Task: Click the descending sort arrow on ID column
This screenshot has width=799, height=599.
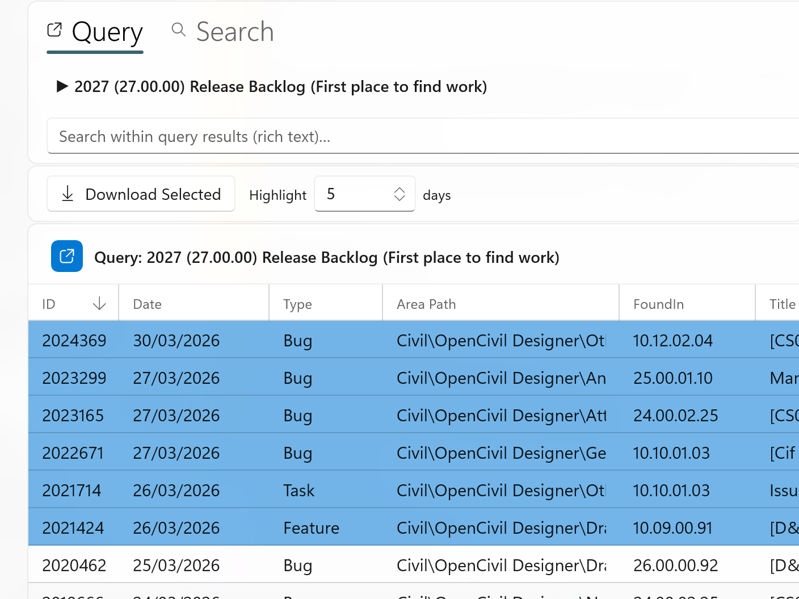Action: pos(99,304)
